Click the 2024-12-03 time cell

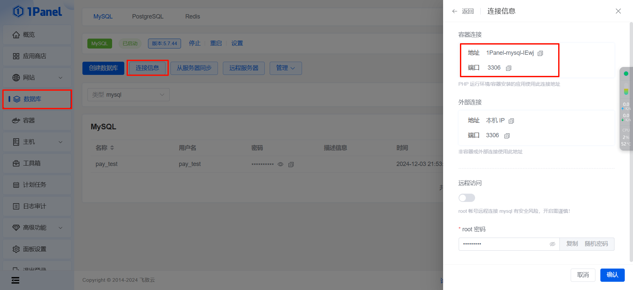tap(419, 164)
